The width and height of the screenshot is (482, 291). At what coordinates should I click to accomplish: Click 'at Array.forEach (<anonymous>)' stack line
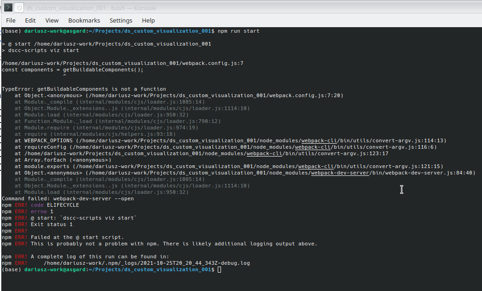pos(63,160)
